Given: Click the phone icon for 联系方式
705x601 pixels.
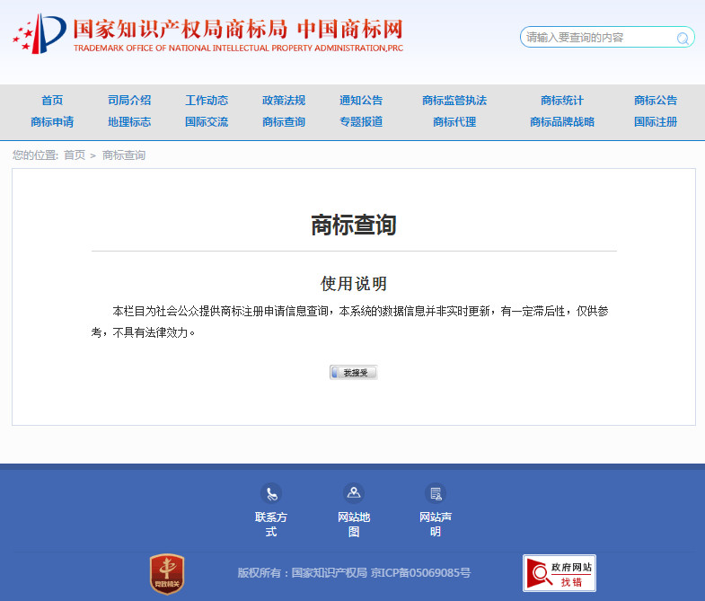Looking at the screenshot, I should pyautogui.click(x=271, y=493).
